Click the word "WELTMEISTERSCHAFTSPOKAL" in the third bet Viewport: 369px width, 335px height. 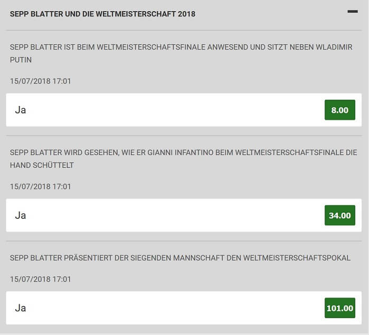point(299,258)
